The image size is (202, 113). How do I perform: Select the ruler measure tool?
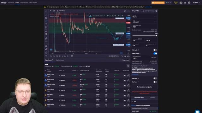pyautogui.click(x=46, y=38)
